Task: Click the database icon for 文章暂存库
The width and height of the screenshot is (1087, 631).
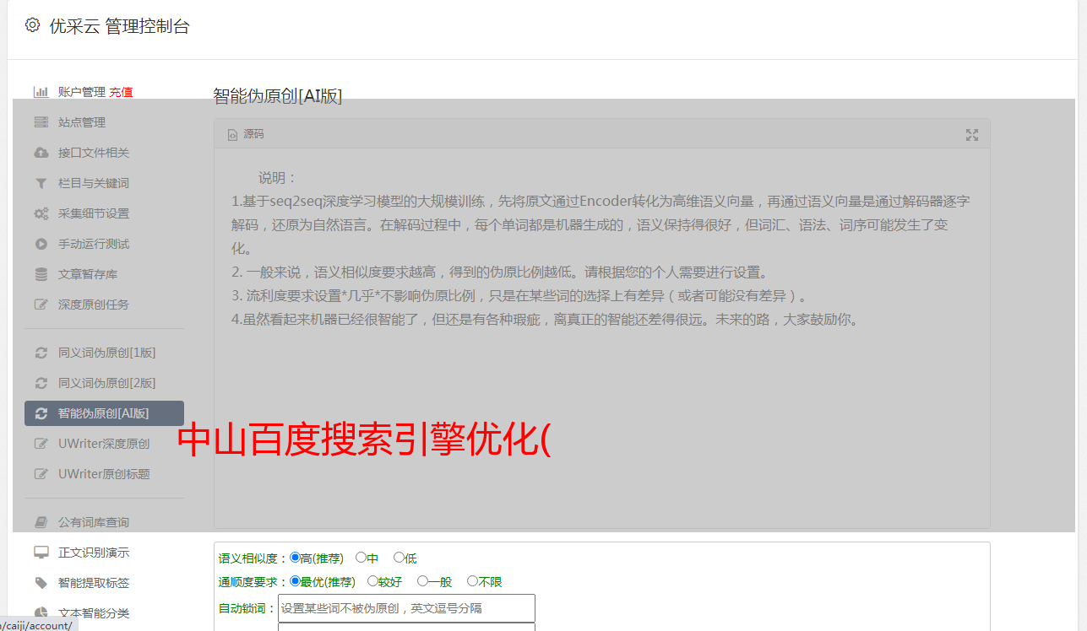Action: [x=41, y=274]
